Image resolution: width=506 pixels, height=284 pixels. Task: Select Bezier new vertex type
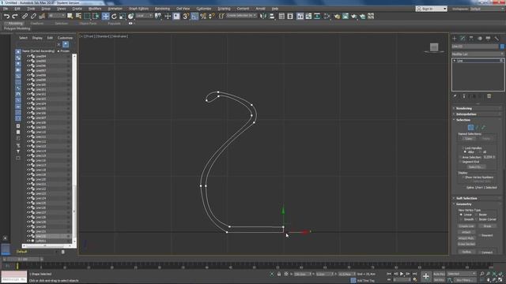coord(477,215)
